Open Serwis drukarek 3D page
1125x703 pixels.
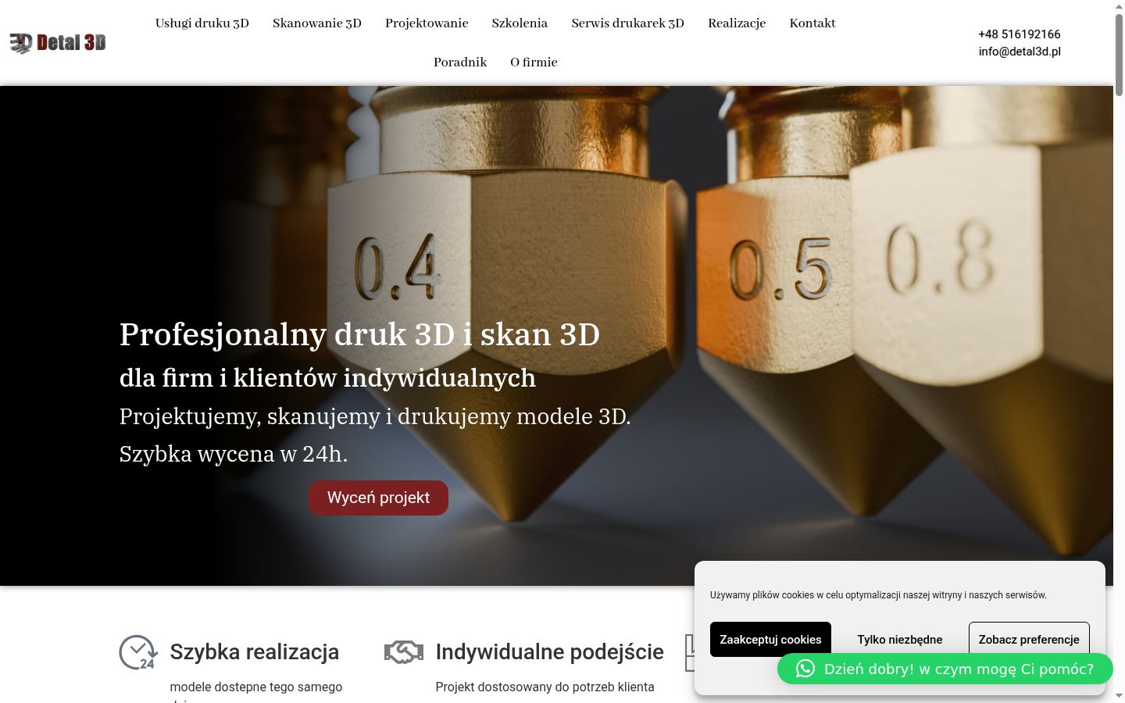[x=628, y=23]
